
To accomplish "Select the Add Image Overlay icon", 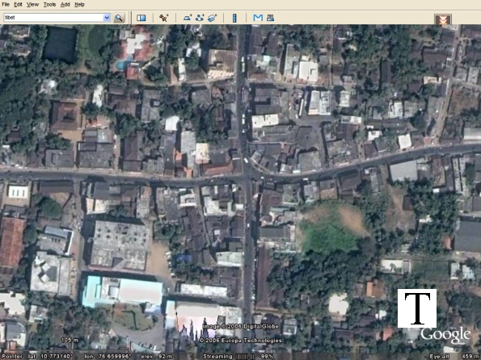I will click(x=213, y=18).
